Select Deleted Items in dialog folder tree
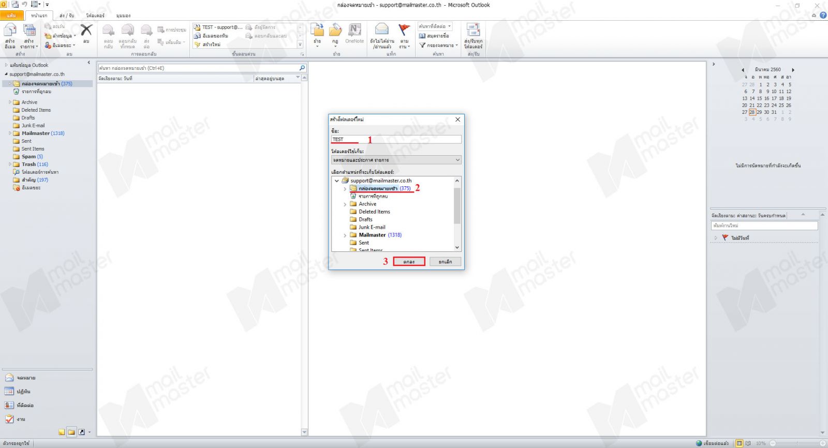 pos(374,212)
